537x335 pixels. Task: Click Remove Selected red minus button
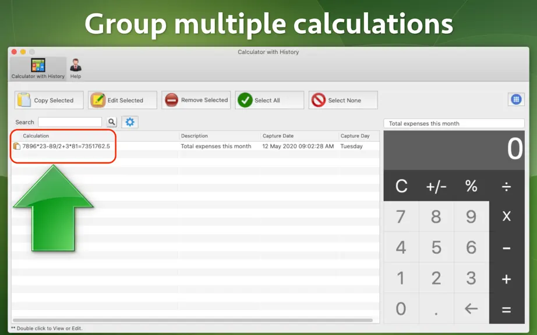pyautogui.click(x=196, y=100)
